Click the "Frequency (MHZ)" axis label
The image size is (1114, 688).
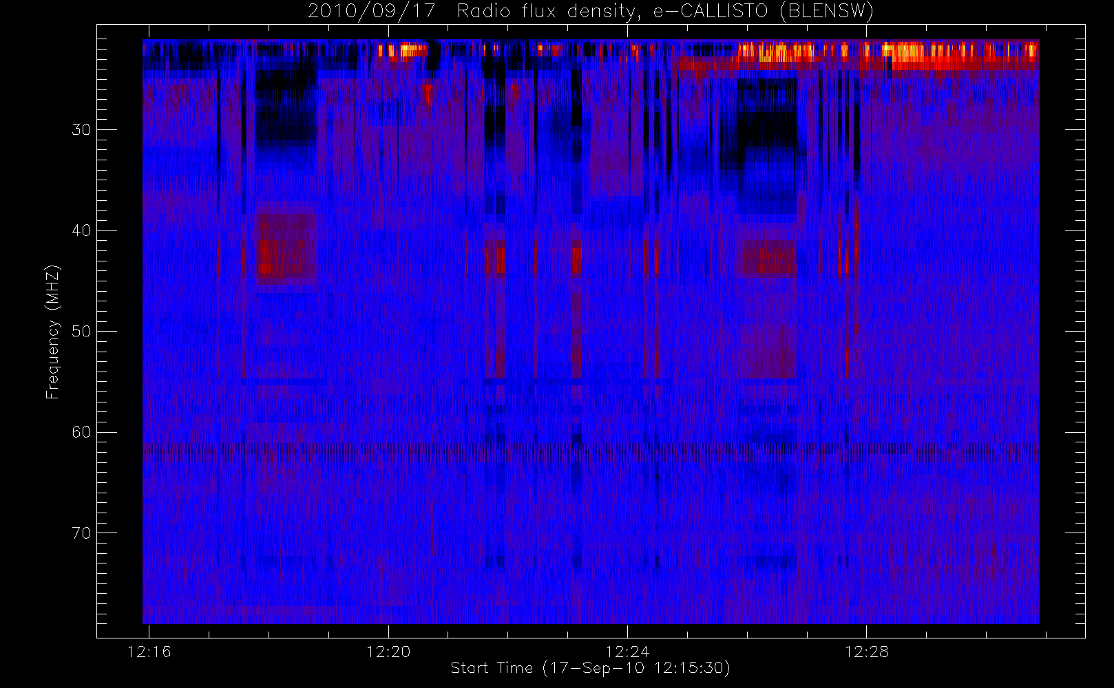pyautogui.click(x=52, y=332)
